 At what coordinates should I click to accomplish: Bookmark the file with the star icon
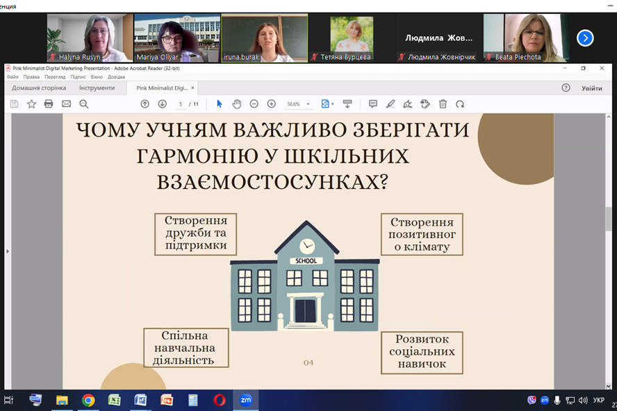click(x=31, y=104)
